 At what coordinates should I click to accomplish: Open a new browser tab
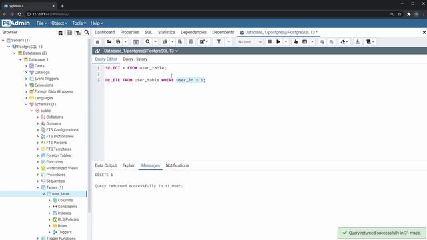[x=62, y=6]
